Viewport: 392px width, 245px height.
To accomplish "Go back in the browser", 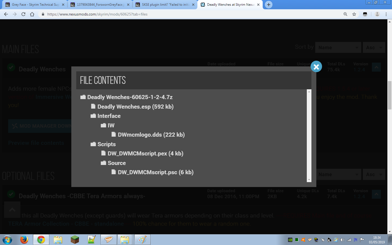I will pos(6,14).
